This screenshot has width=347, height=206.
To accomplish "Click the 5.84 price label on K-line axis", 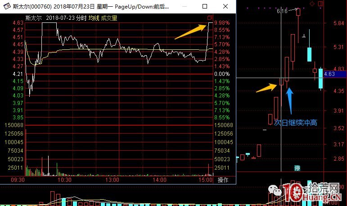I will click(x=338, y=23).
